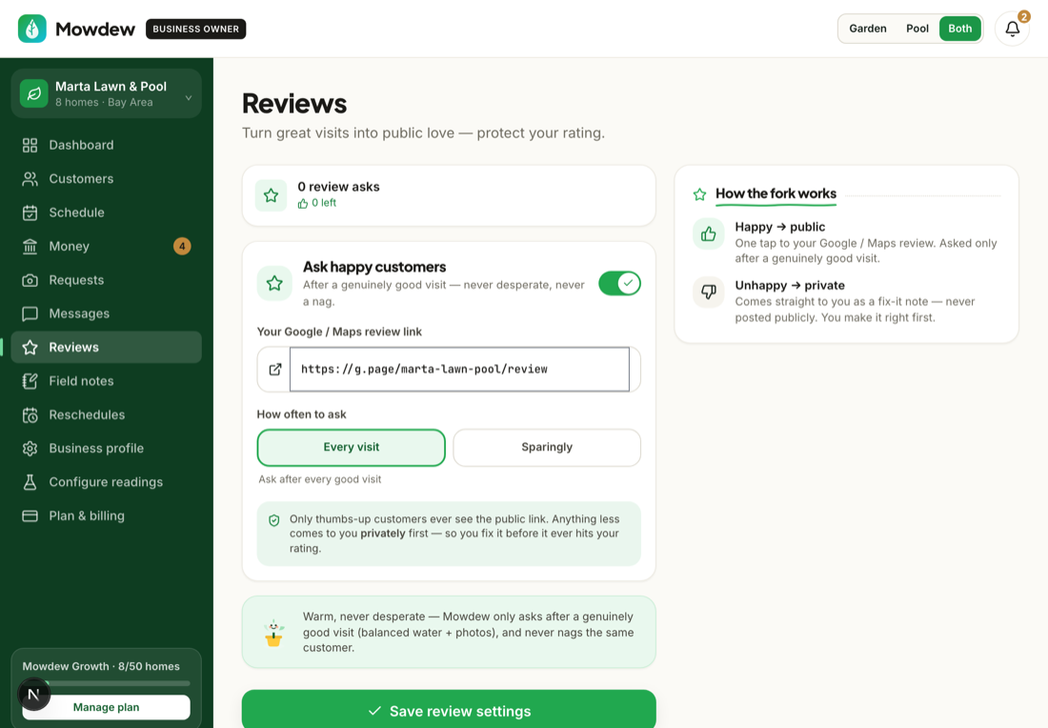Click the Google review link input field
The image size is (1048, 728).
coord(459,369)
